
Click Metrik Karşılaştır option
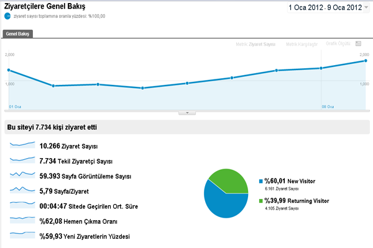[x=302, y=45]
